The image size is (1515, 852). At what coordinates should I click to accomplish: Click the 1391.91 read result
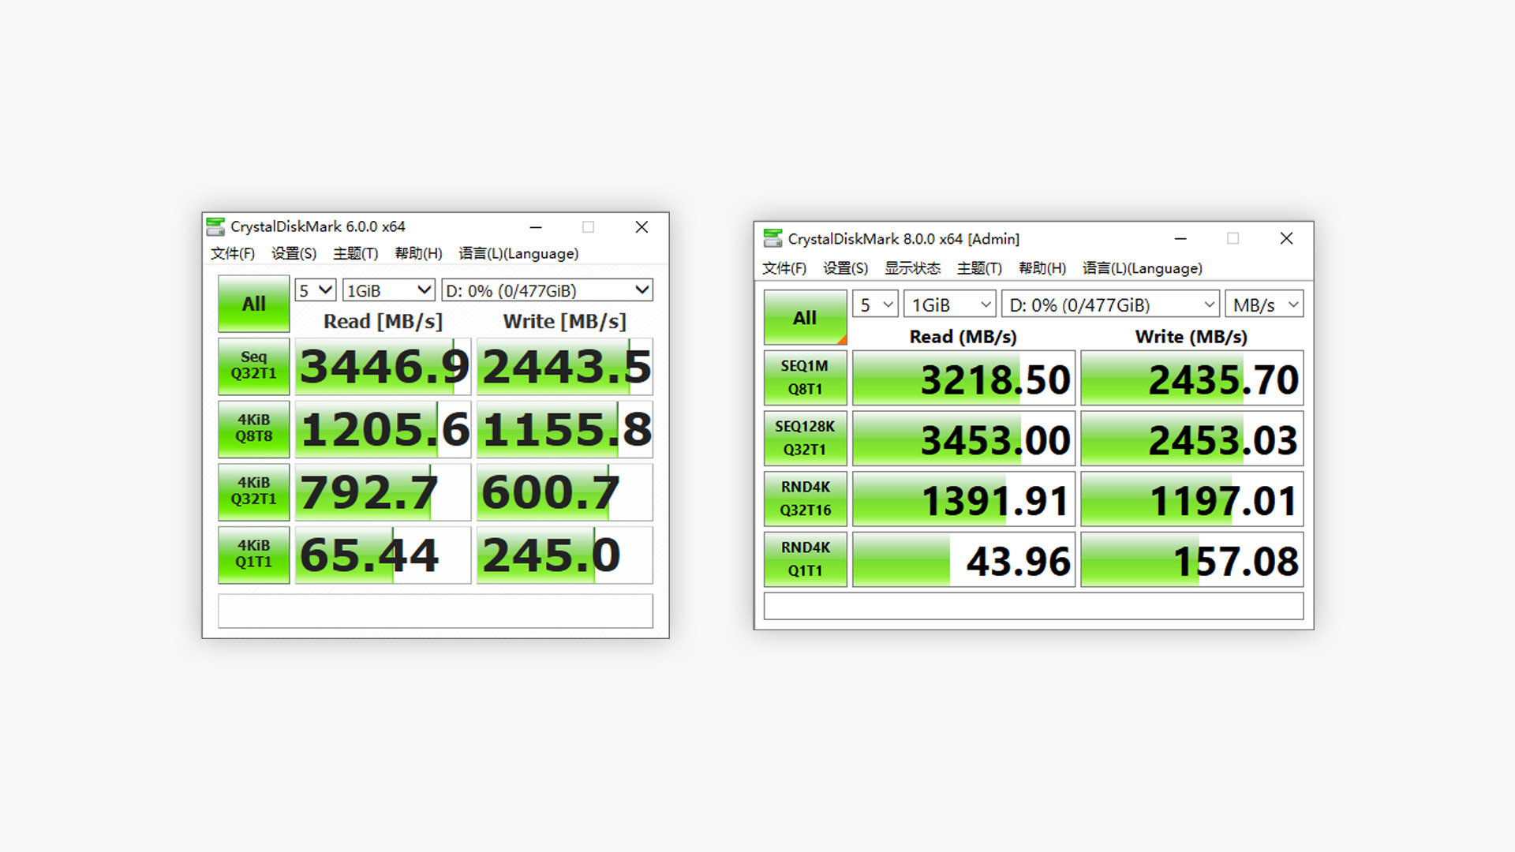click(963, 499)
